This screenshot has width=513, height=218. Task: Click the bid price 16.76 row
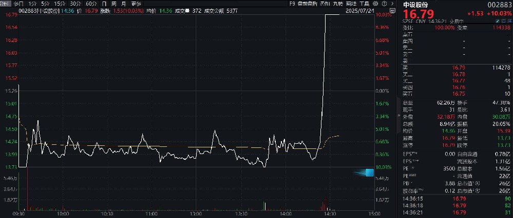(x=458, y=87)
